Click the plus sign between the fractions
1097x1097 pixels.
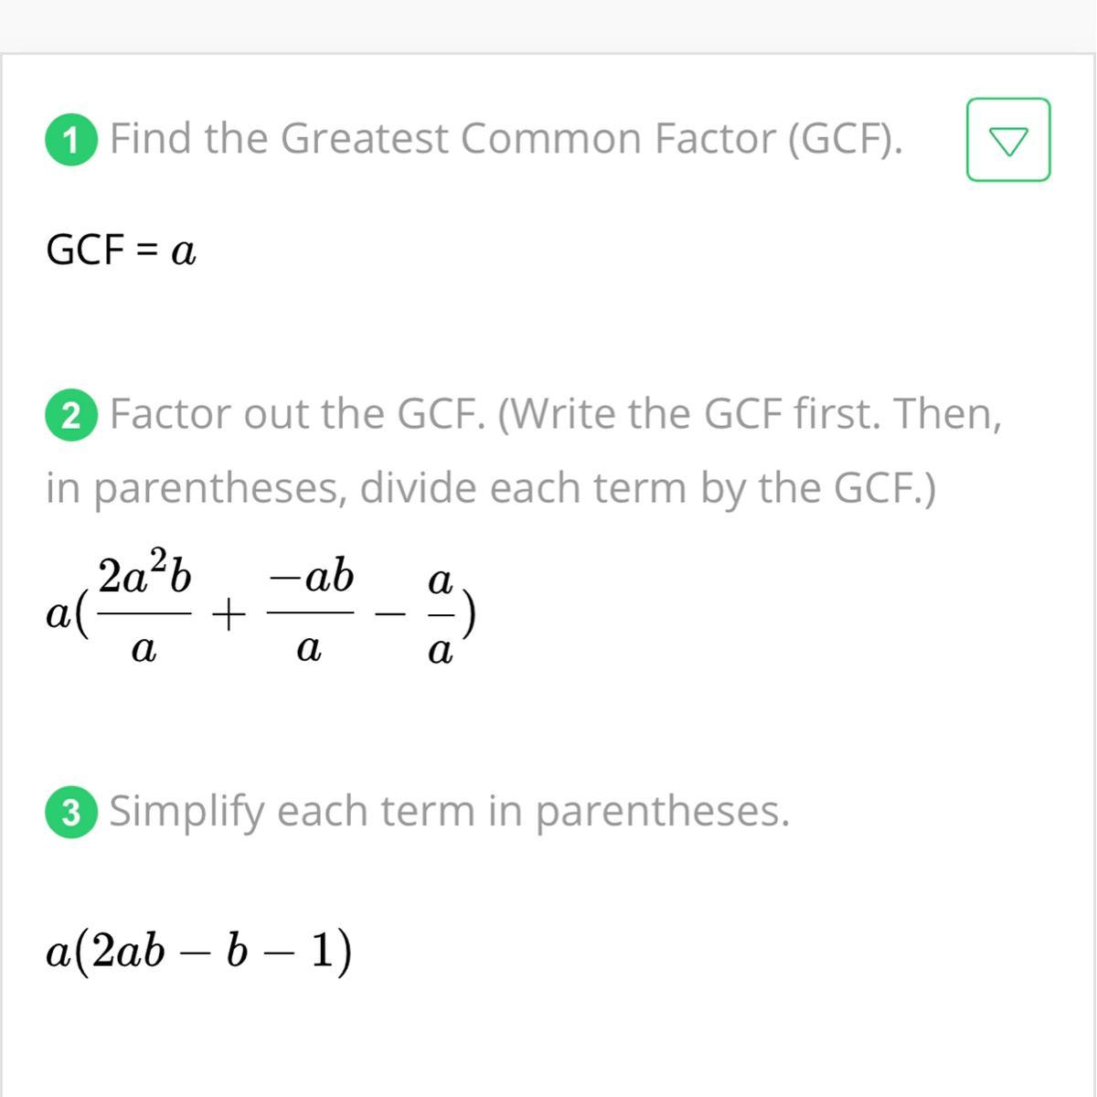pyautogui.click(x=229, y=616)
